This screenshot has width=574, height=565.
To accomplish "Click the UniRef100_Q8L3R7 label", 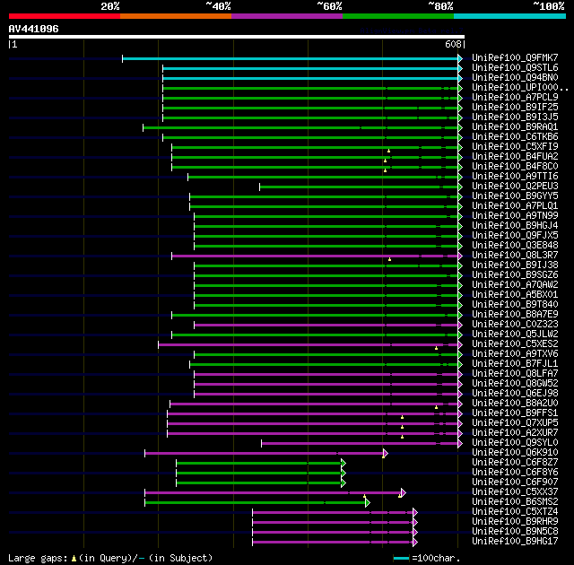I will [515, 256].
